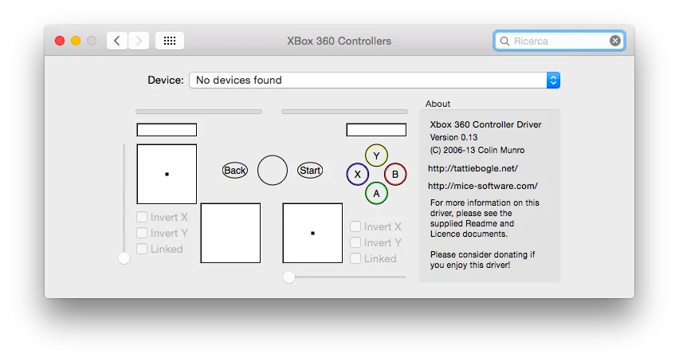Toggle right stick Linked checkbox
The height and width of the screenshot is (362, 679).
pyautogui.click(x=355, y=258)
